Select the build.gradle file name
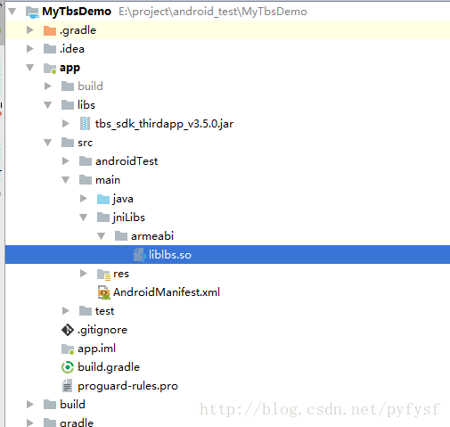Screen dimensions: 450x427 point(109,367)
